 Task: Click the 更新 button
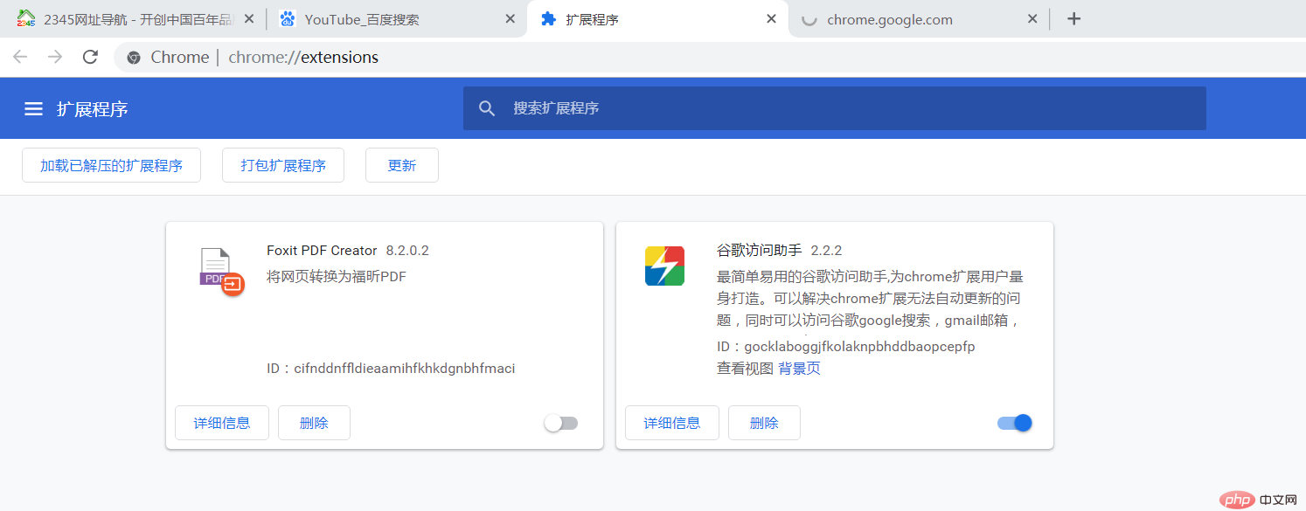[x=401, y=164]
